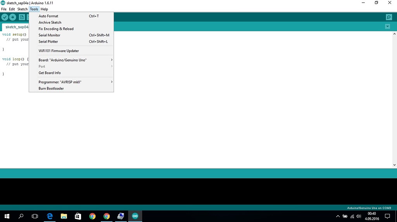397x222 pixels.
Task: Expand the Port submenu arrow
Action: 112,66
